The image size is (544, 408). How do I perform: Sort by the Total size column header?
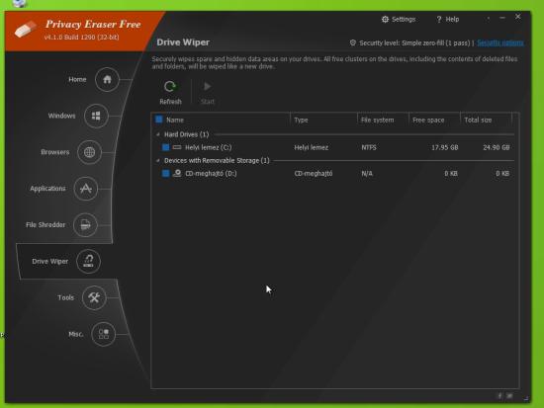[478, 120]
